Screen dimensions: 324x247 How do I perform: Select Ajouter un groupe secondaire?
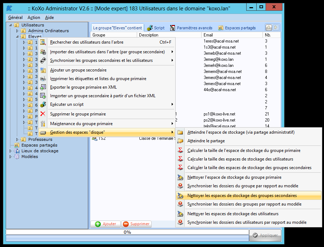point(106,70)
